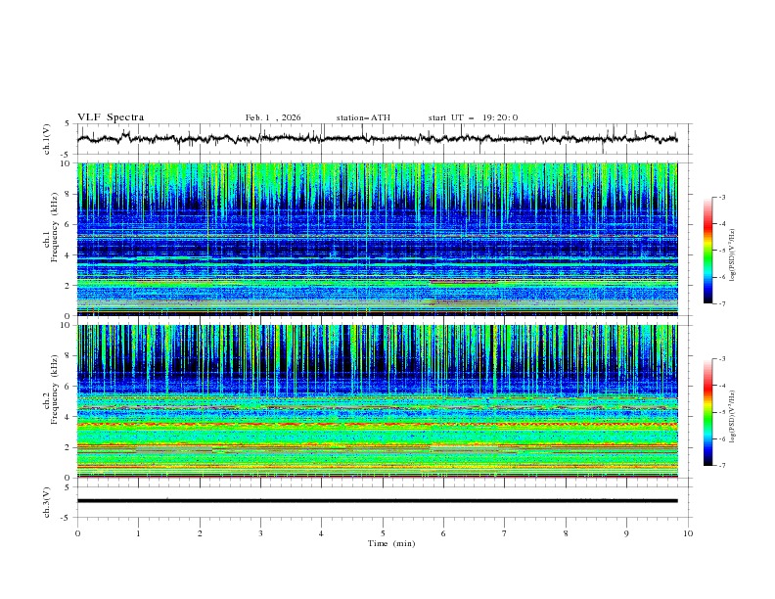Click time axis tick label "3"
This screenshot has height=599, width=775.
[x=260, y=533]
